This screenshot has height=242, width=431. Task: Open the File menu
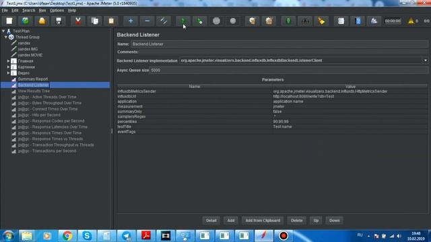5,11
